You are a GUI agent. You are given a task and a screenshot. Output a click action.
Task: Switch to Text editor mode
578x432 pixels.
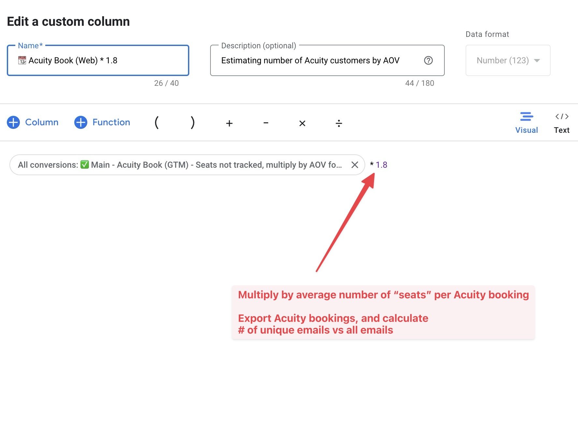pos(562,123)
